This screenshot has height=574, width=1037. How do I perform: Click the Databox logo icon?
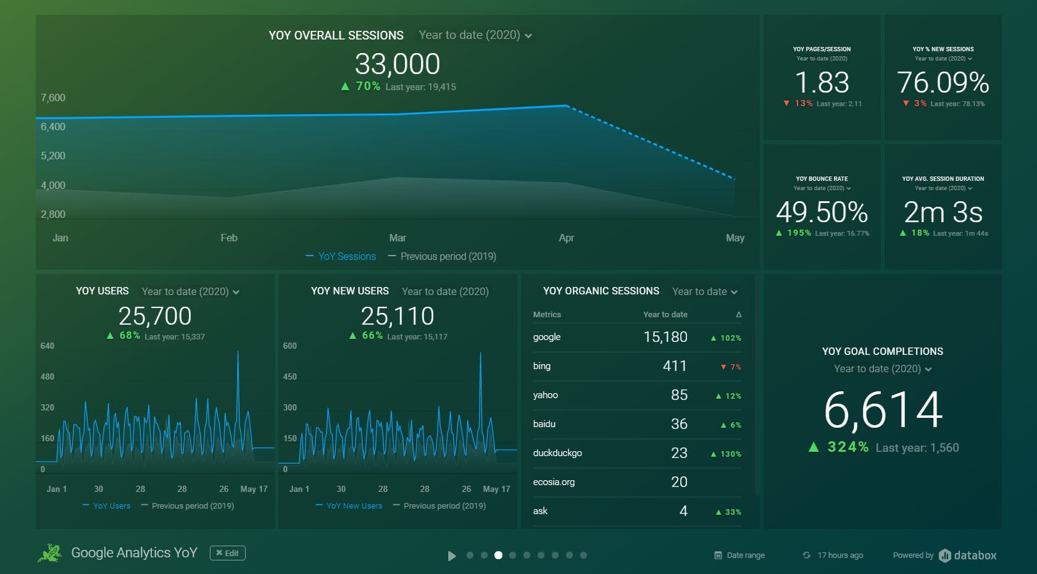(944, 555)
